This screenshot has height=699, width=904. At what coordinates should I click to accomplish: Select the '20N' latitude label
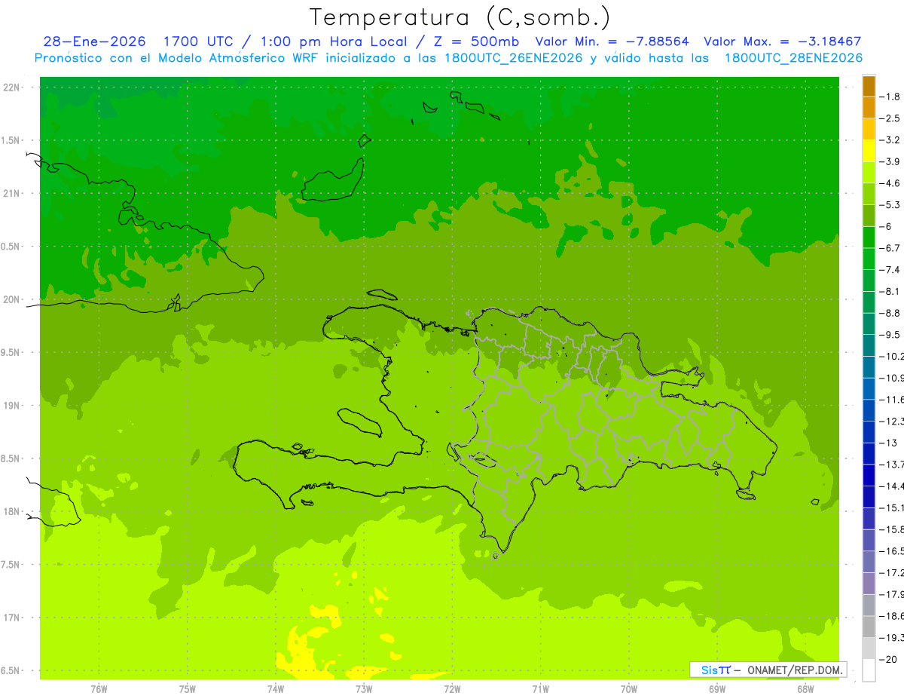pos(13,299)
